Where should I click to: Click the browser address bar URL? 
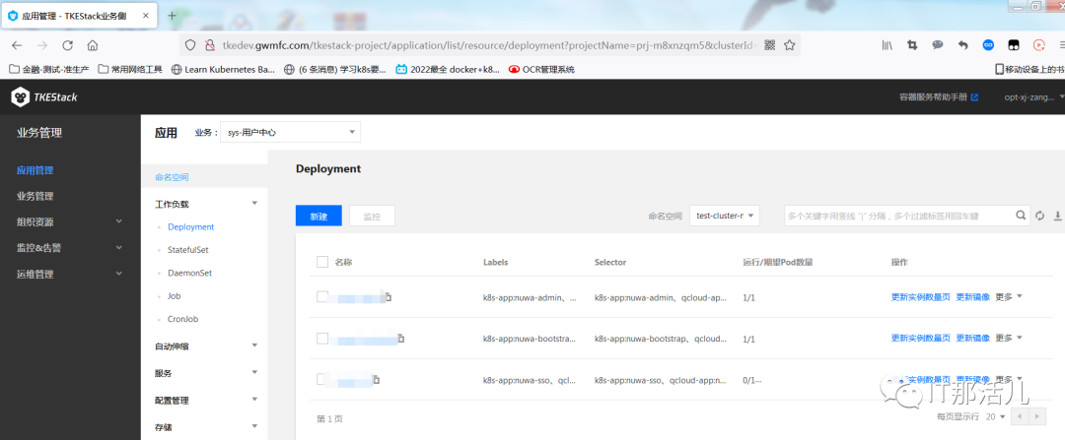[488, 45]
